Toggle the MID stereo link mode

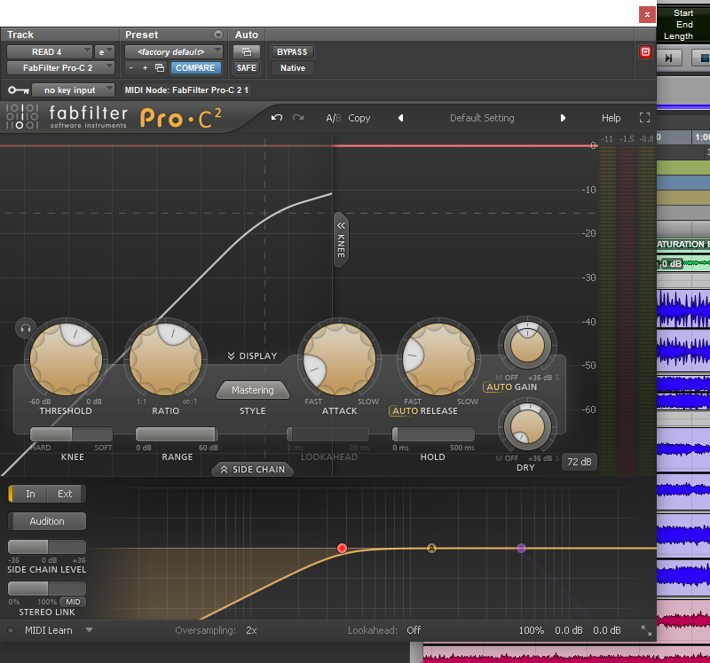coord(73,602)
